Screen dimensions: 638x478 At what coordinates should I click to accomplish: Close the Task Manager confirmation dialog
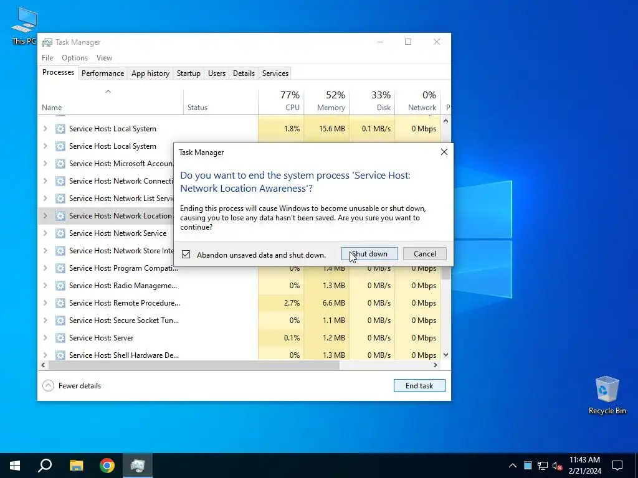point(444,152)
